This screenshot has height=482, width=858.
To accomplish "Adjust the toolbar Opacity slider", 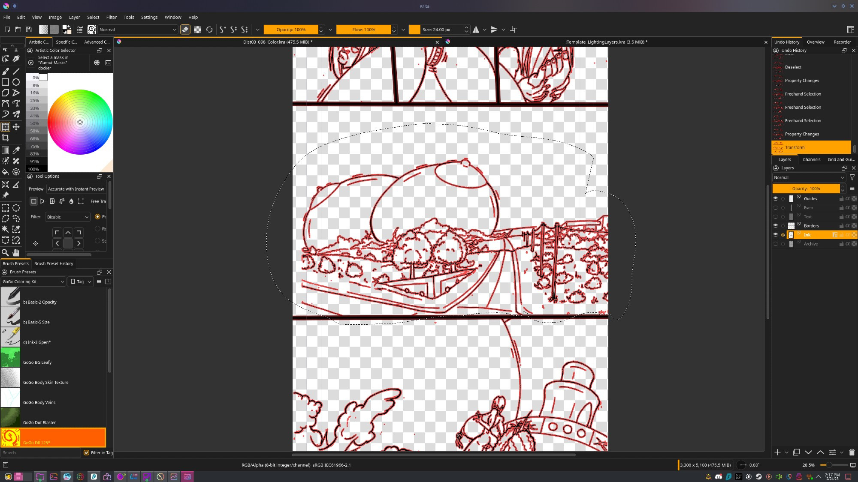I will (x=291, y=30).
